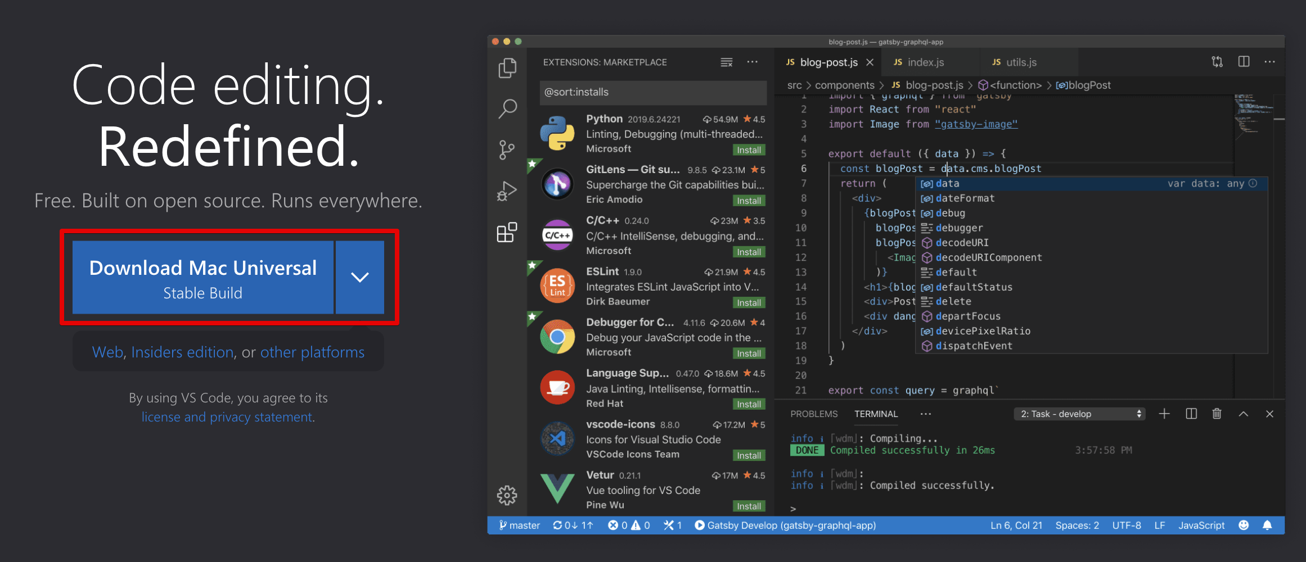Open Extensions Marketplace more actions ellipsis
The width and height of the screenshot is (1306, 562).
(752, 62)
